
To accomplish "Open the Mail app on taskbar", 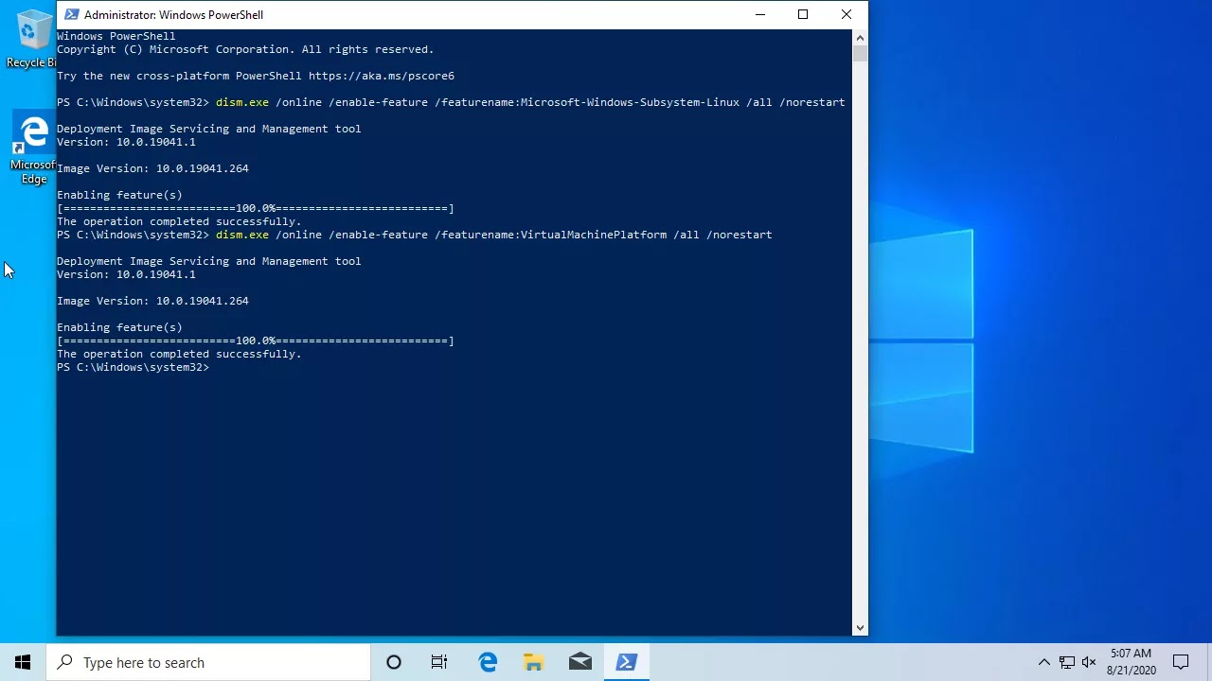I will (x=580, y=662).
